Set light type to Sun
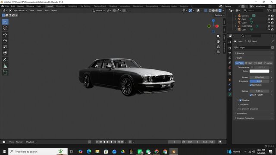The image size is (276, 155). 249,63
